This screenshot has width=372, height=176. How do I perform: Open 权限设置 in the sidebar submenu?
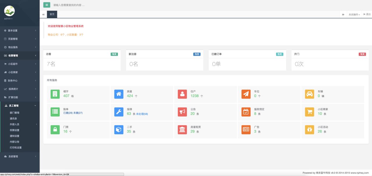(15, 130)
